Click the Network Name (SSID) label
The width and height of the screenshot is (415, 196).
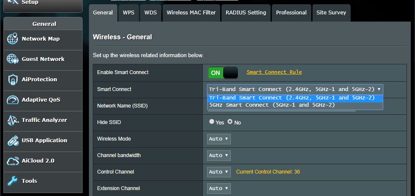[122, 106]
